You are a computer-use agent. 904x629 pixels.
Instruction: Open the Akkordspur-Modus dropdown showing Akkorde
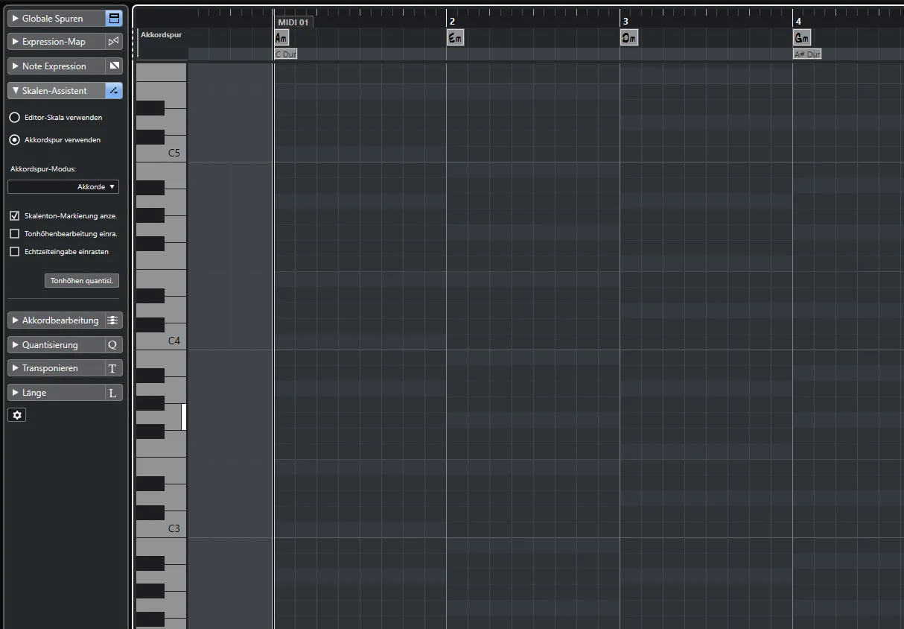tap(63, 187)
